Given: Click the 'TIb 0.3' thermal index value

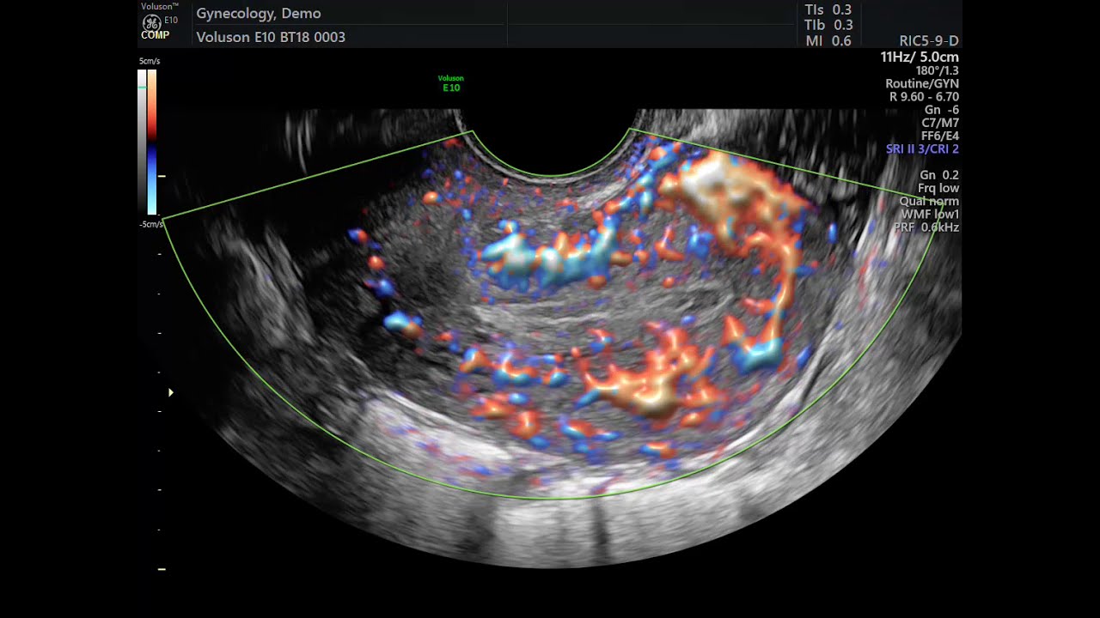Looking at the screenshot, I should [x=828, y=25].
